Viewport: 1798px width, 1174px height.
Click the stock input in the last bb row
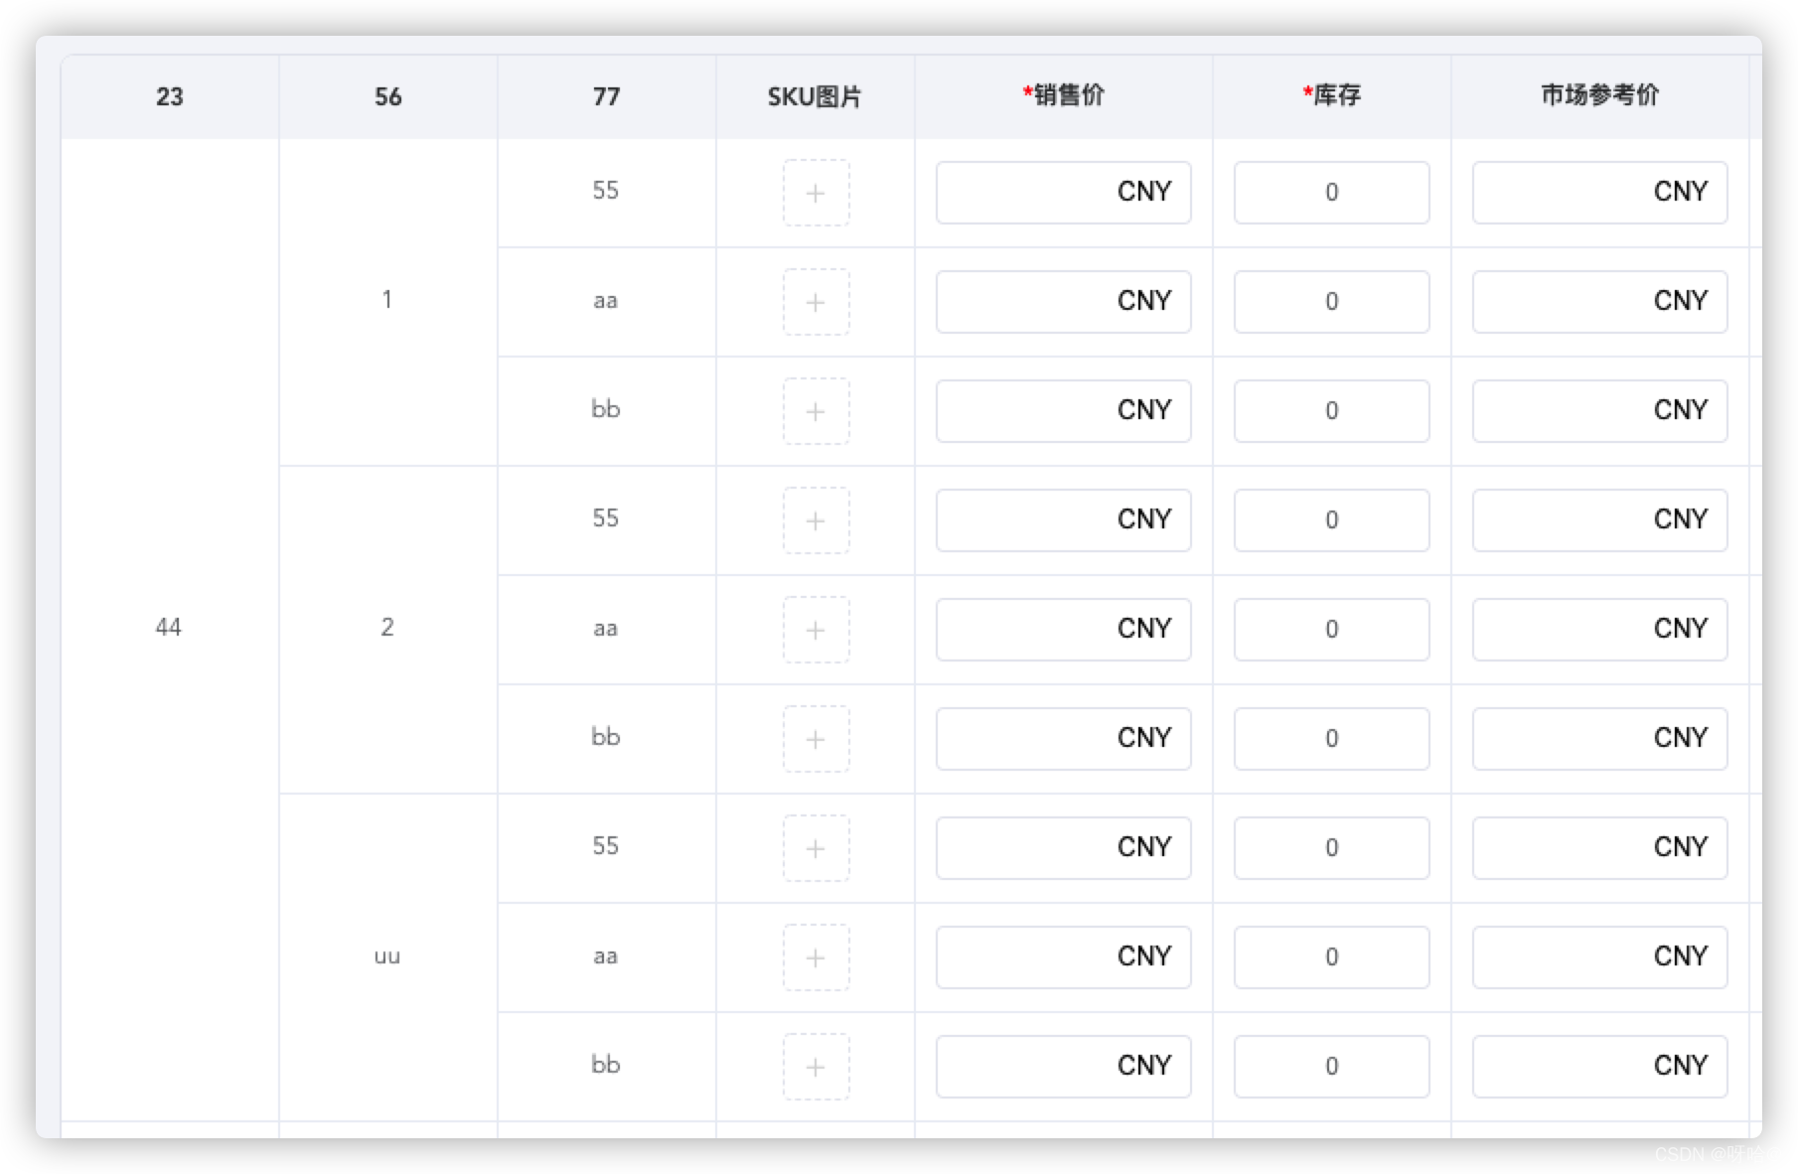pyautogui.click(x=1331, y=1066)
